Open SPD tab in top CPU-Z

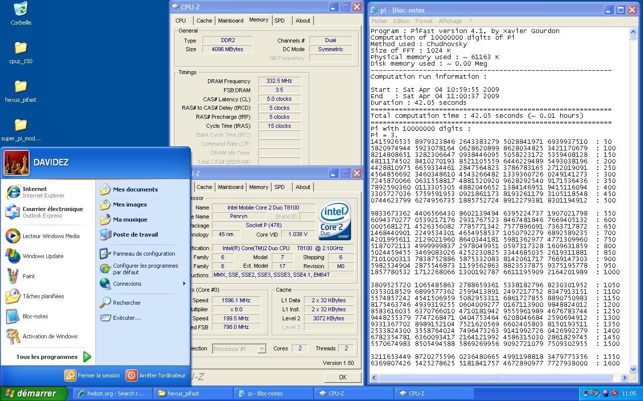coord(279,21)
